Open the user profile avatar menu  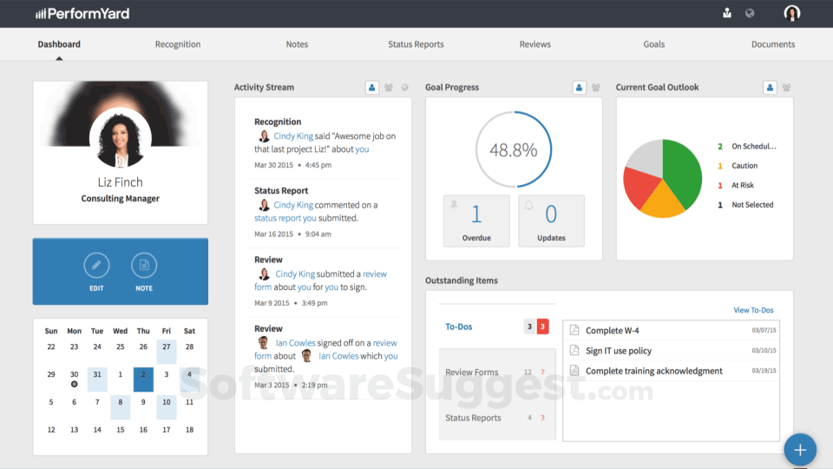(x=791, y=13)
